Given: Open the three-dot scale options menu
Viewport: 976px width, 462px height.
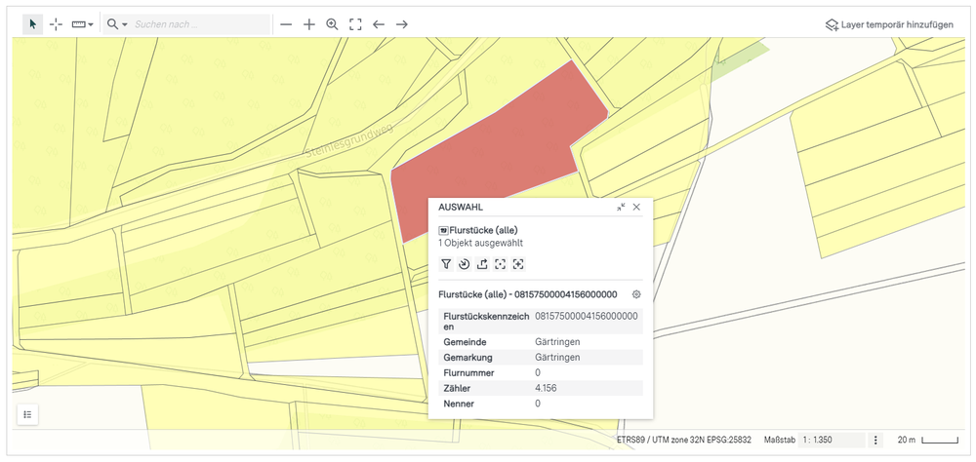Looking at the screenshot, I should (x=875, y=440).
